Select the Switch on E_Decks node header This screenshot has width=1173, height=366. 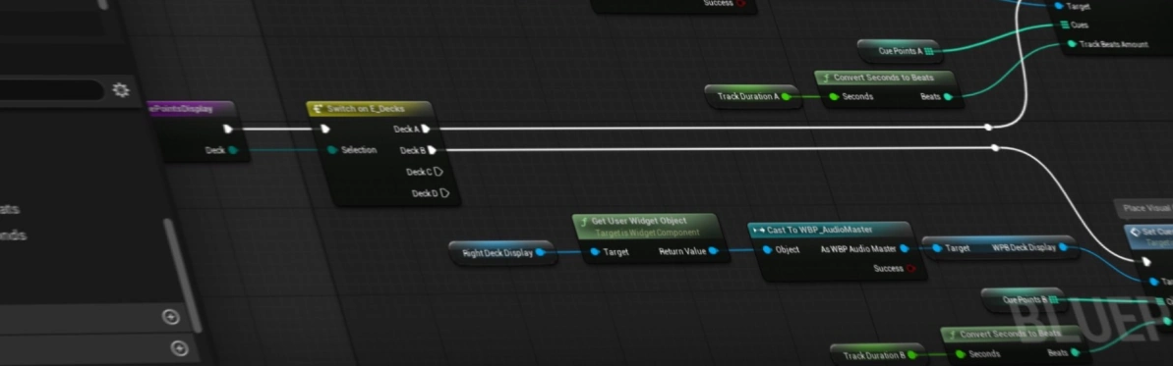pyautogui.click(x=369, y=109)
